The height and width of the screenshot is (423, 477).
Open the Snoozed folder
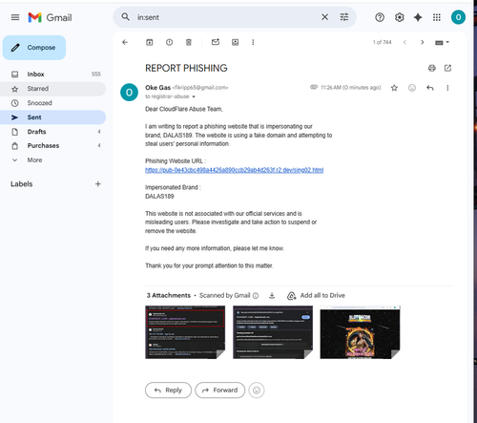point(52,103)
